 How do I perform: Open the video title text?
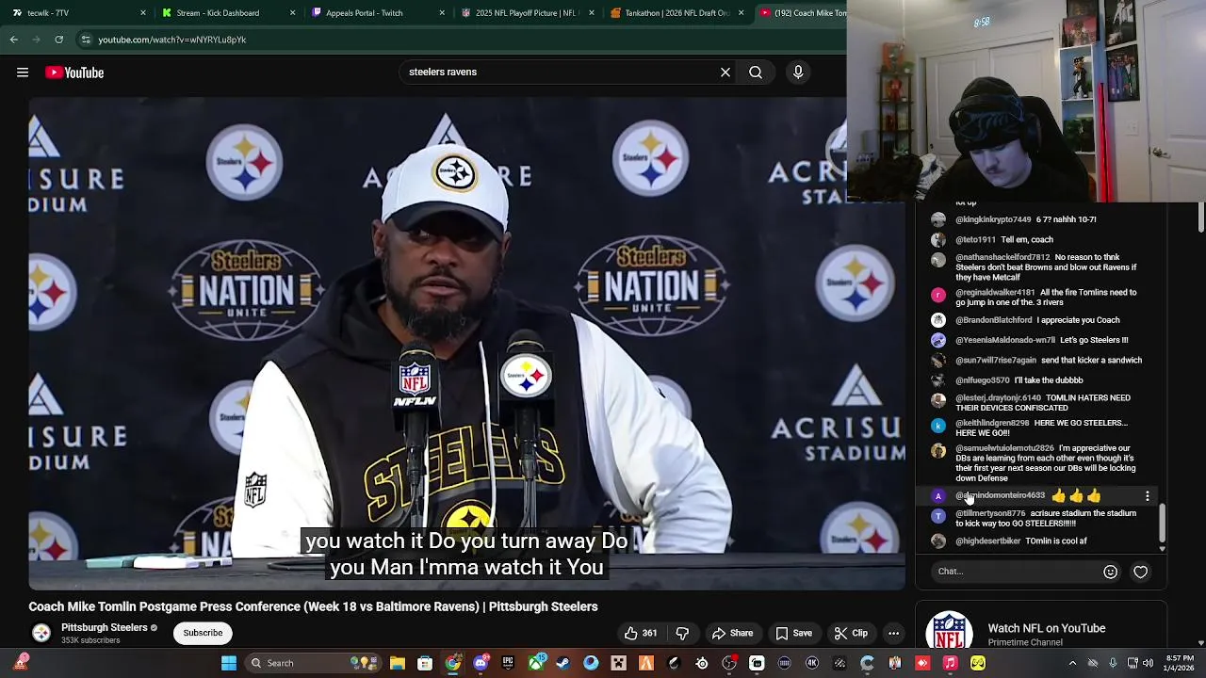pos(313,606)
